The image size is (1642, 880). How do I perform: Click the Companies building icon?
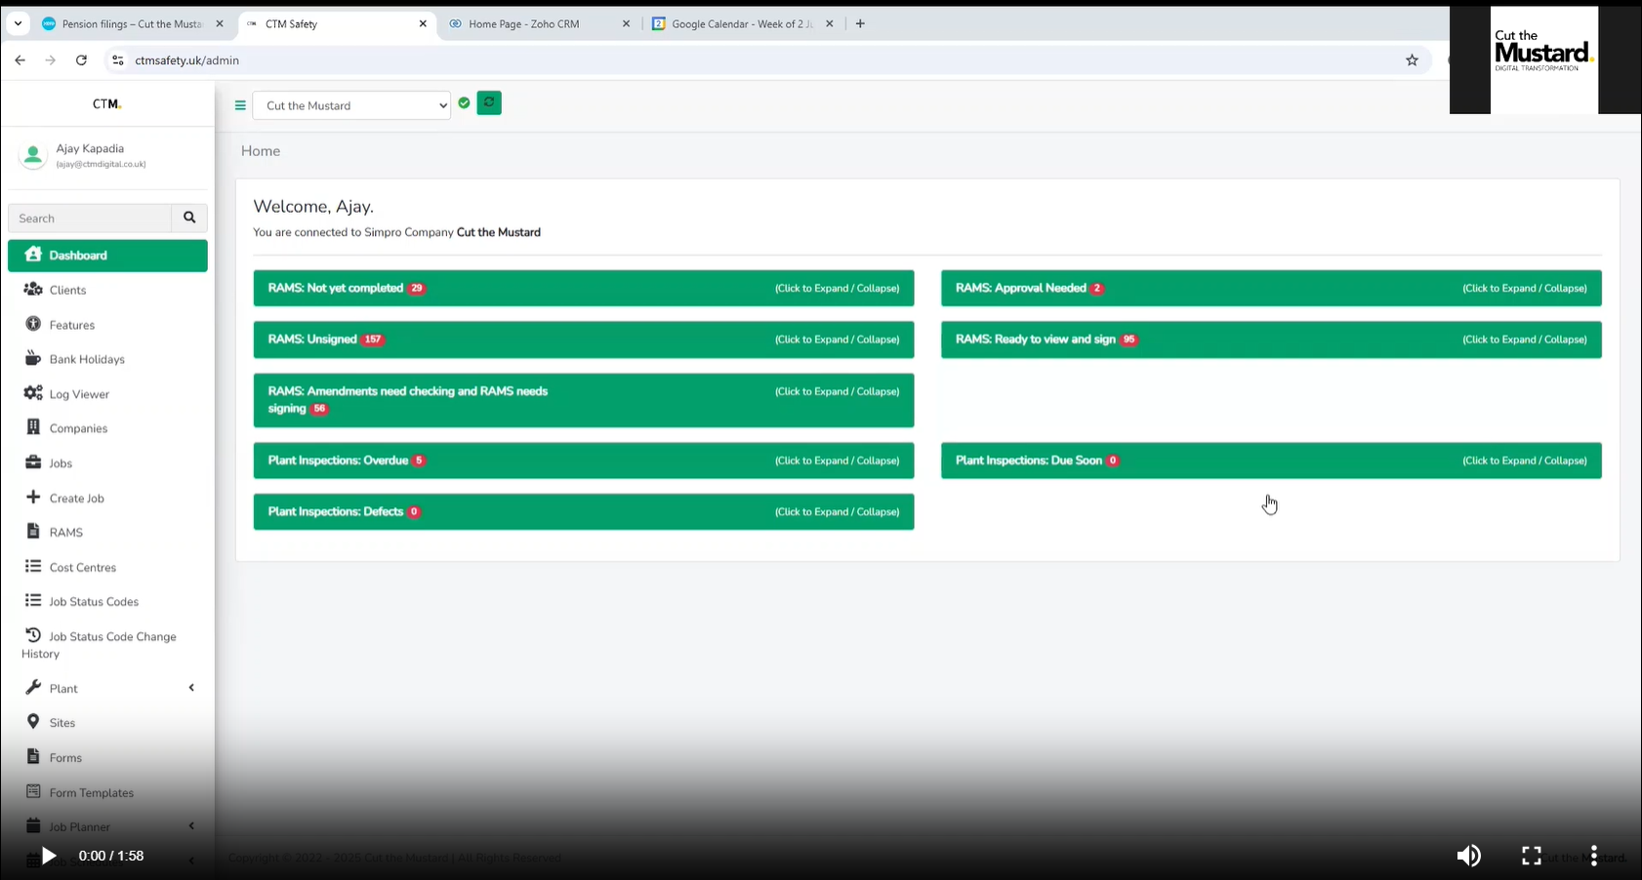tap(33, 427)
